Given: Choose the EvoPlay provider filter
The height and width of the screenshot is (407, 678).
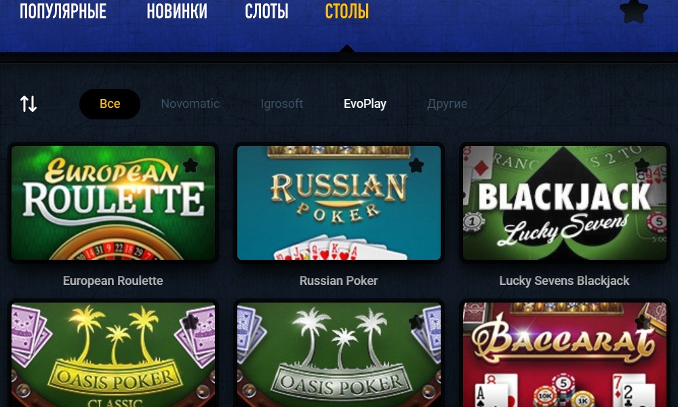Looking at the screenshot, I should [x=365, y=104].
